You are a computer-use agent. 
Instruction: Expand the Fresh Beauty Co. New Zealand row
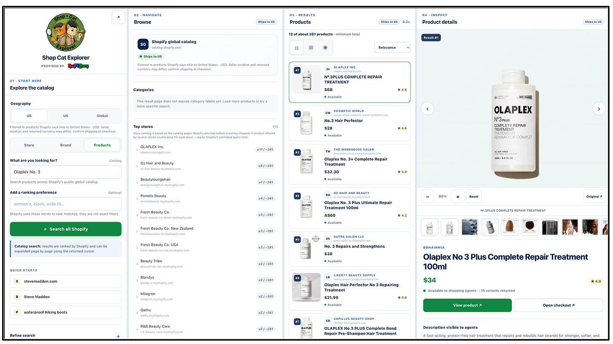(x=137, y=231)
